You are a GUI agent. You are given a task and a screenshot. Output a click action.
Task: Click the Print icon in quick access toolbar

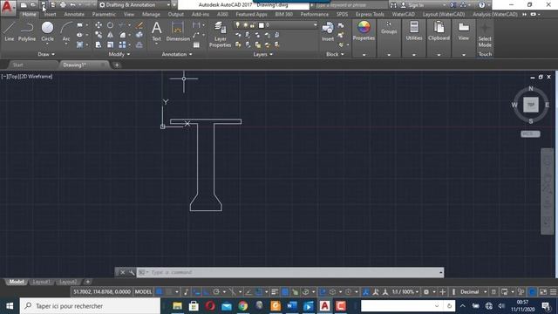coord(63,5)
